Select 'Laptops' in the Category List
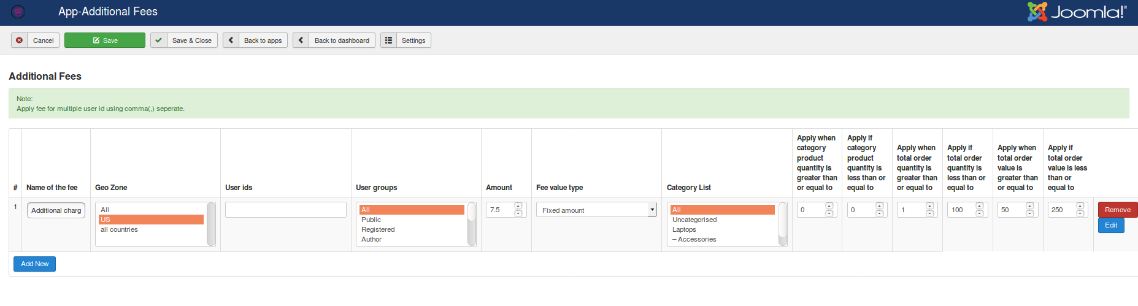Image resolution: width=1138 pixels, height=306 pixels. pos(684,230)
